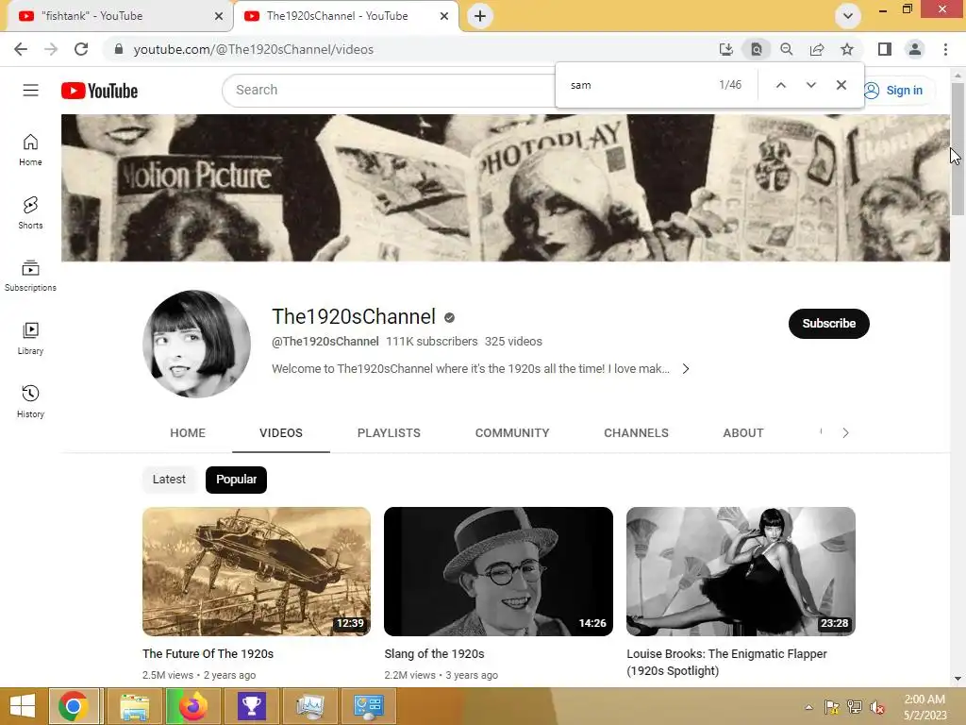
Task: Open Chrome three-dot menu
Action: [945, 49]
